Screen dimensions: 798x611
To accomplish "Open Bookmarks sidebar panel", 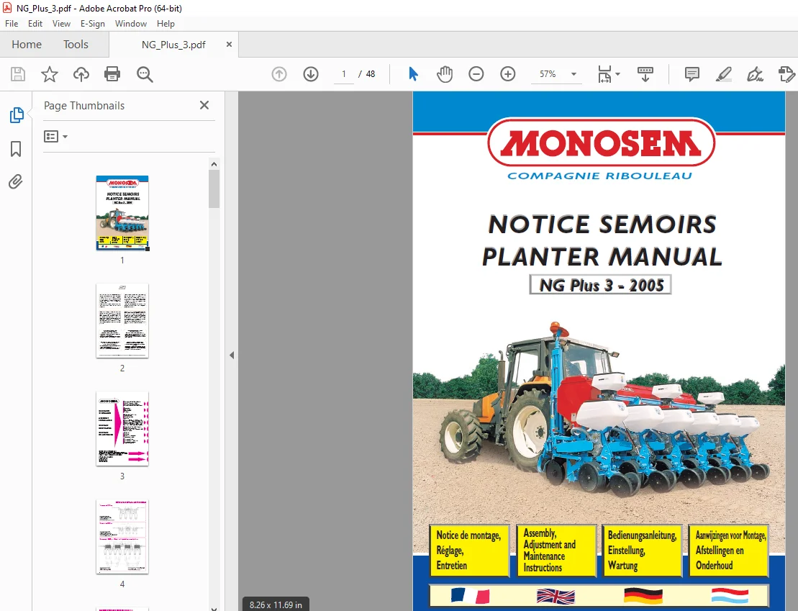I will tap(16, 149).
